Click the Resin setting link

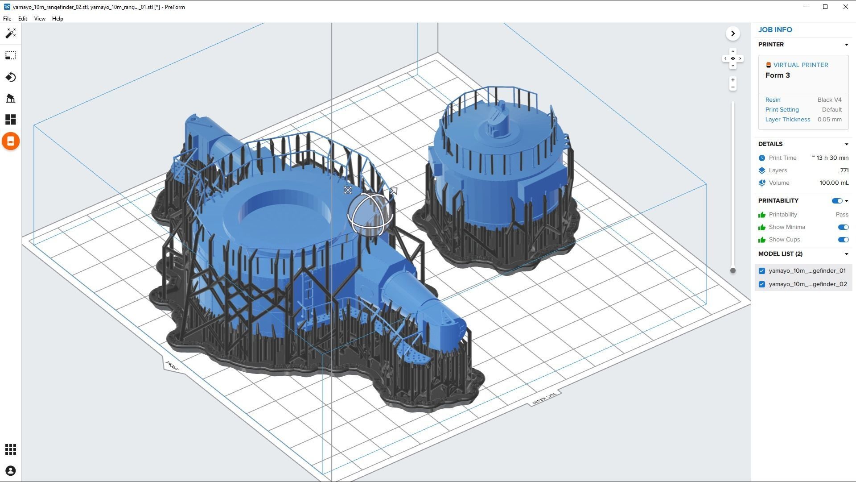(773, 100)
